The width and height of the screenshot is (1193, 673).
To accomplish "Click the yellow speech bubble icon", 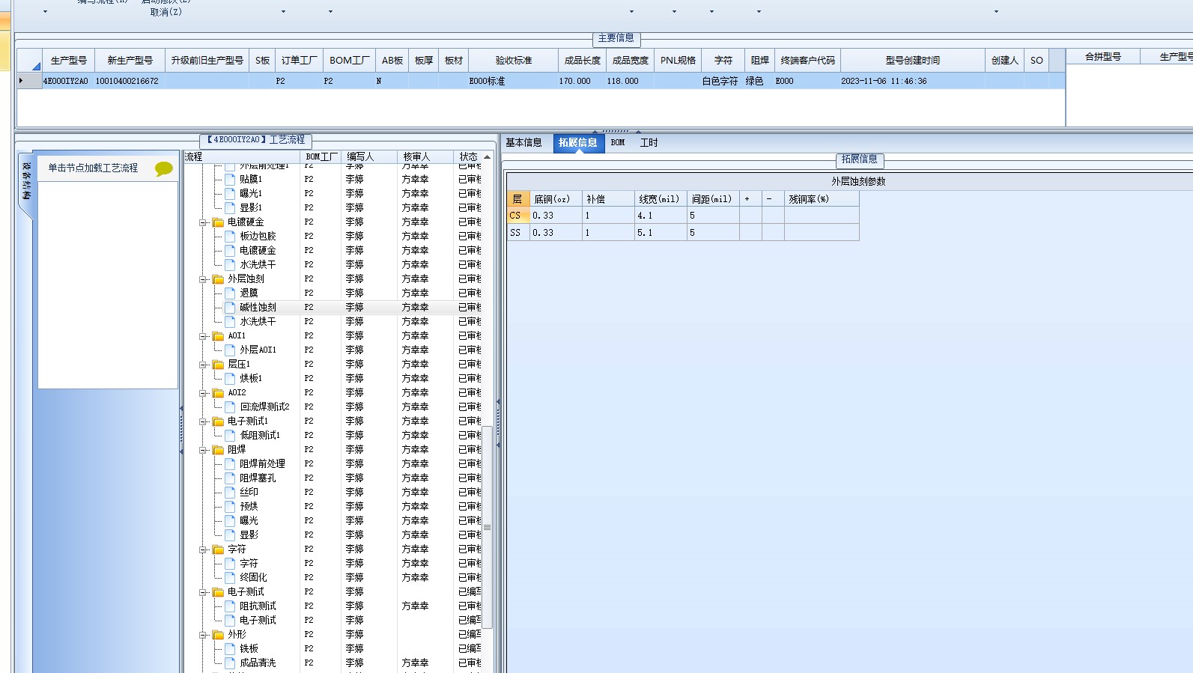I will pyautogui.click(x=163, y=169).
